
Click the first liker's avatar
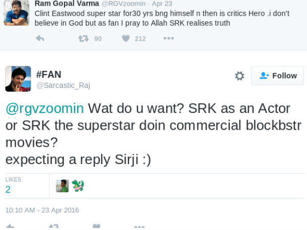pos(62,186)
